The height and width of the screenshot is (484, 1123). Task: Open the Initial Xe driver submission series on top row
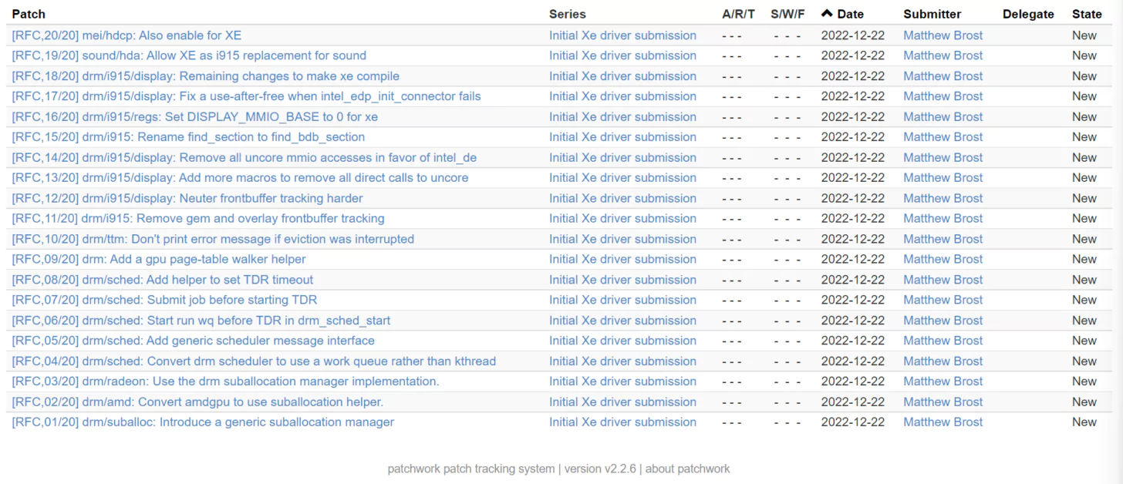tap(622, 35)
